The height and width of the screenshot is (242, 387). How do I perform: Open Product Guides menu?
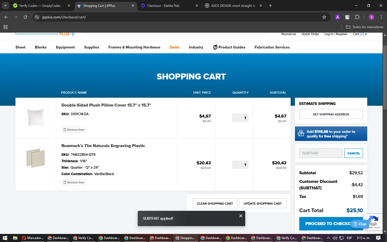229,47
